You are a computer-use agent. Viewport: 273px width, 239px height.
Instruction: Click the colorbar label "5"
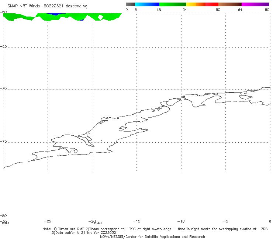pos(136,10)
